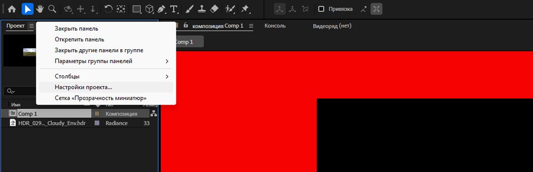The width and height of the screenshot is (533, 172).
Task: Toggle snap along extended edges icon
Action: point(364,8)
